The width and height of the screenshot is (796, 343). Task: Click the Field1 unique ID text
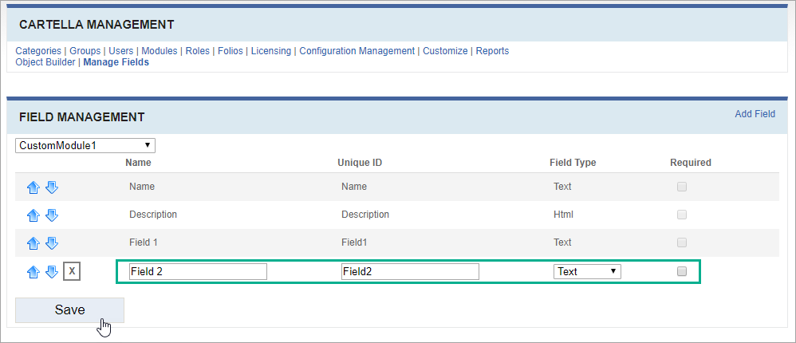click(354, 242)
